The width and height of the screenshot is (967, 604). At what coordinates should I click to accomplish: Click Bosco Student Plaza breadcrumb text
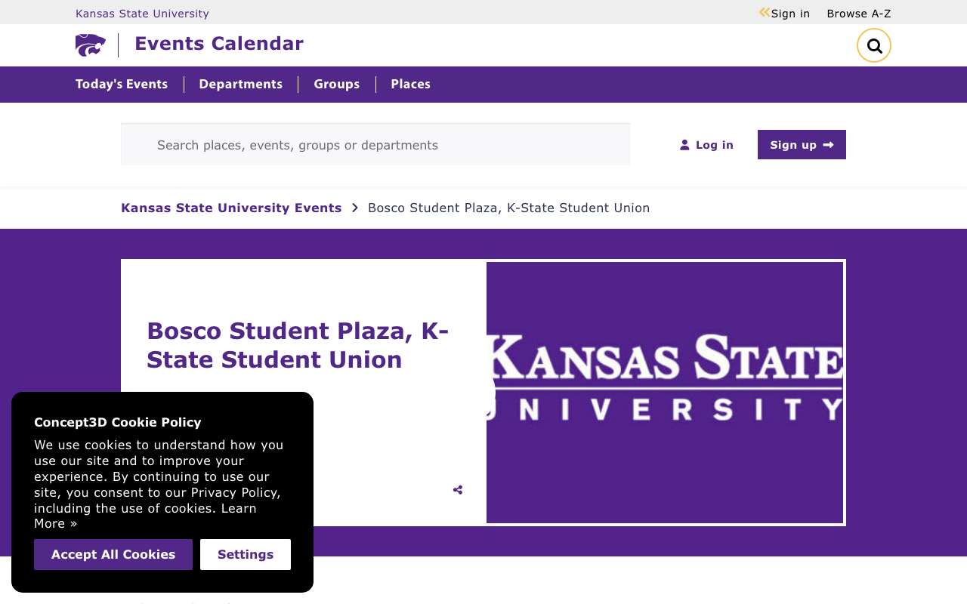pyautogui.click(x=508, y=208)
